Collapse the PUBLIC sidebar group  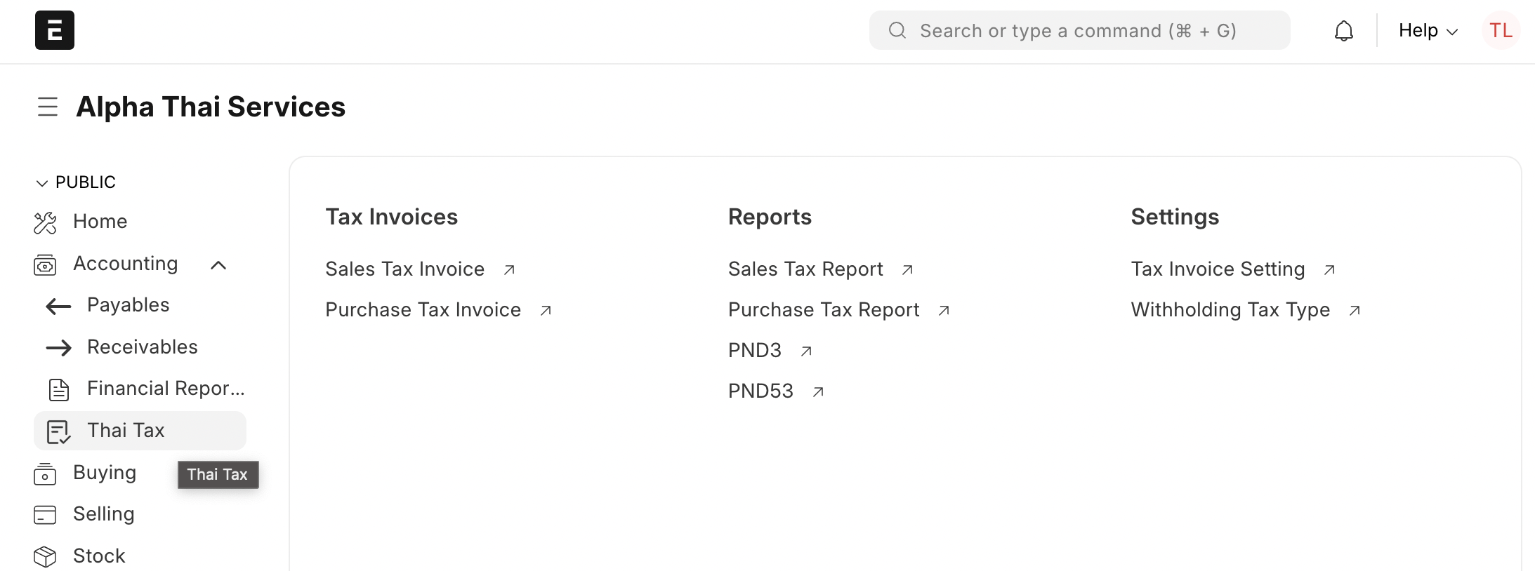coord(42,182)
